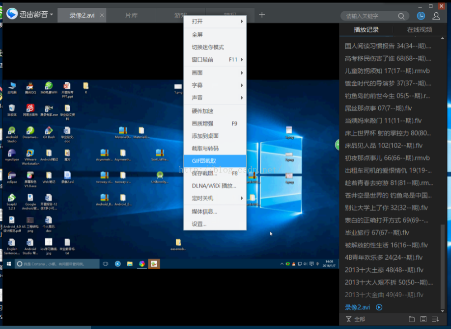This screenshot has width=451, height=329.
Task: Click the playlist scrollbar up arrow
Action: (442, 38)
